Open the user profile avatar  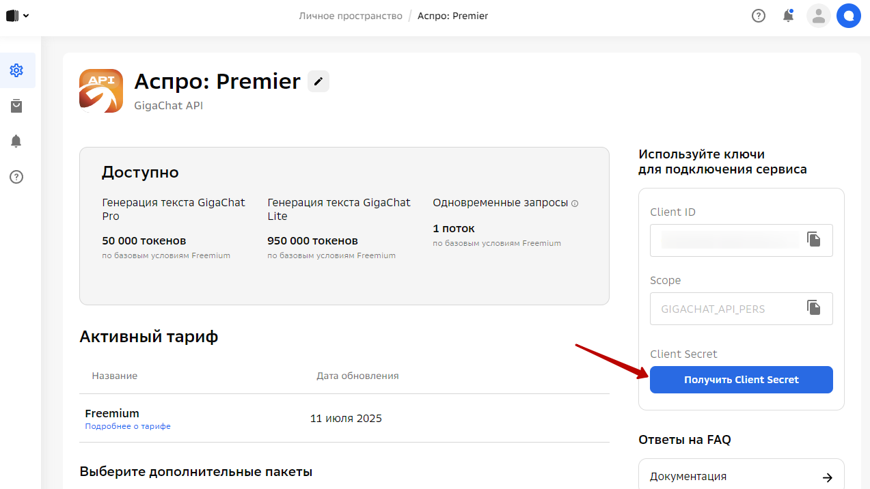coord(819,16)
